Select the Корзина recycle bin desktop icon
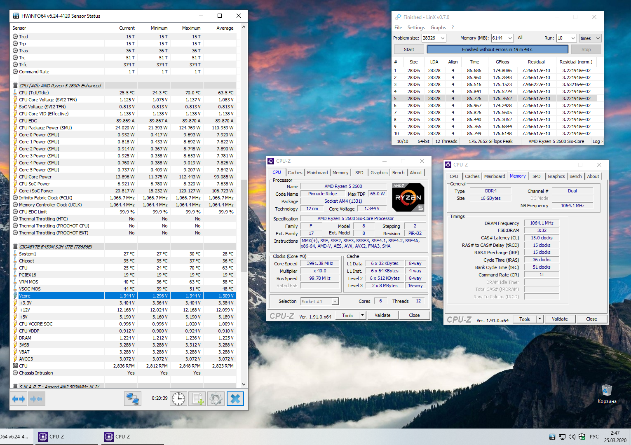The width and height of the screenshot is (631, 445). click(607, 393)
